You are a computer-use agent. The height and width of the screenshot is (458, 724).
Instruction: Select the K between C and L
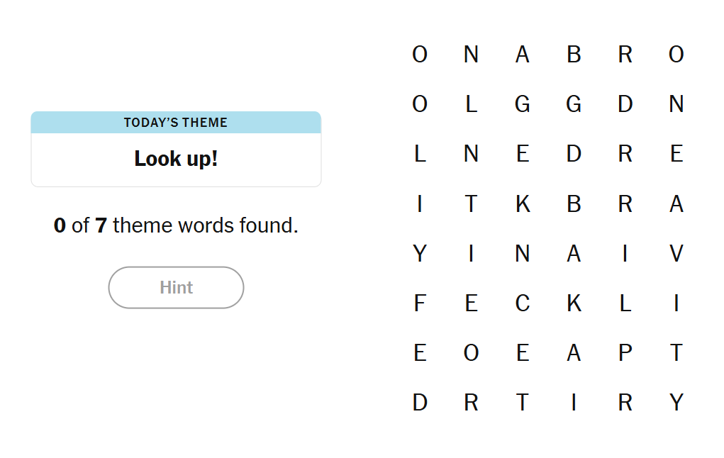574,303
